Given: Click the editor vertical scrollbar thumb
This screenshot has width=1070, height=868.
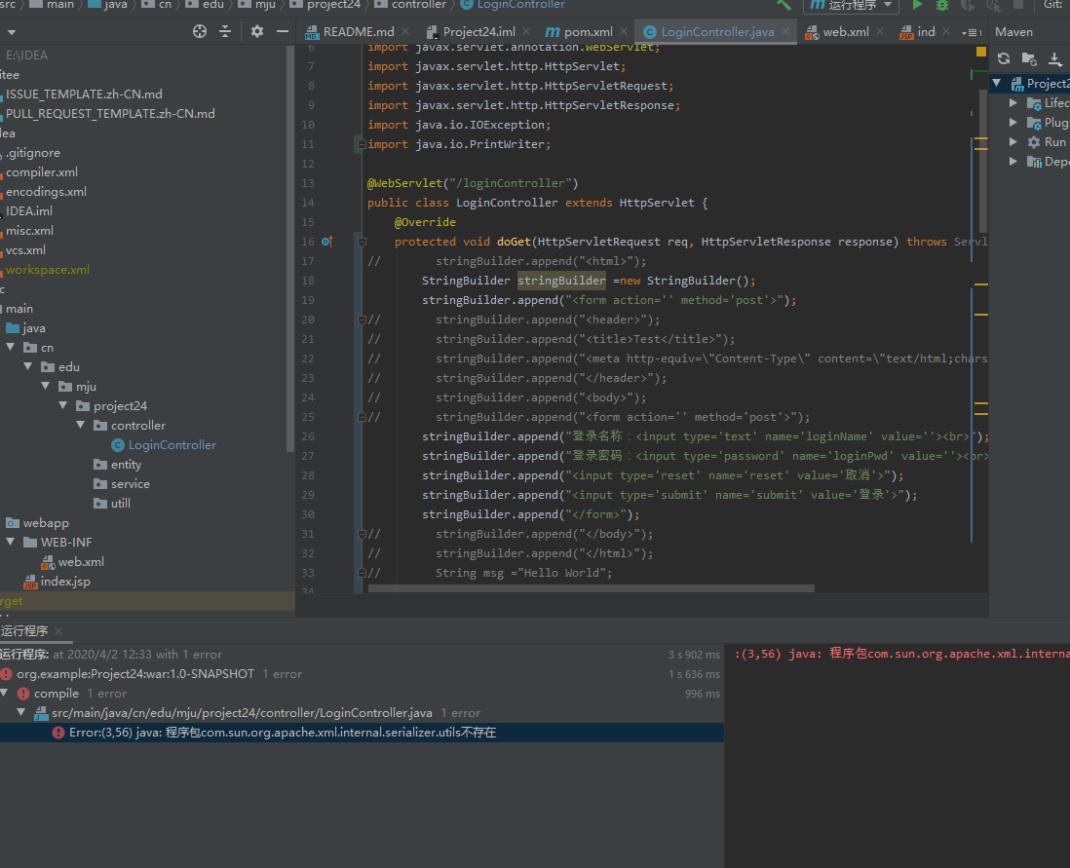Looking at the screenshot, I should (983, 161).
